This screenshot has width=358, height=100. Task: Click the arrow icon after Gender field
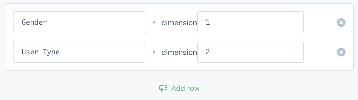coord(154,22)
